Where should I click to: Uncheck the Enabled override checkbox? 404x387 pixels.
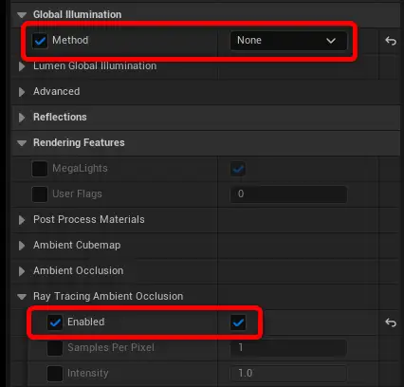click(55, 322)
